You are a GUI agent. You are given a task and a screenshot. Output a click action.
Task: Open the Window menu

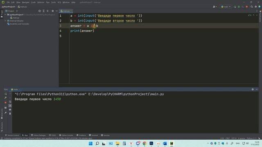[x=66, y=2]
